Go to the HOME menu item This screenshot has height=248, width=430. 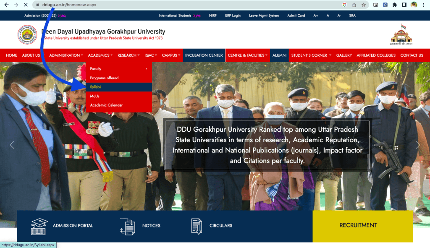coord(11,55)
